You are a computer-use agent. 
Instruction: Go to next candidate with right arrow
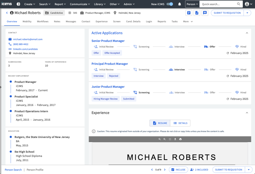pyautogui.click(x=165, y=170)
